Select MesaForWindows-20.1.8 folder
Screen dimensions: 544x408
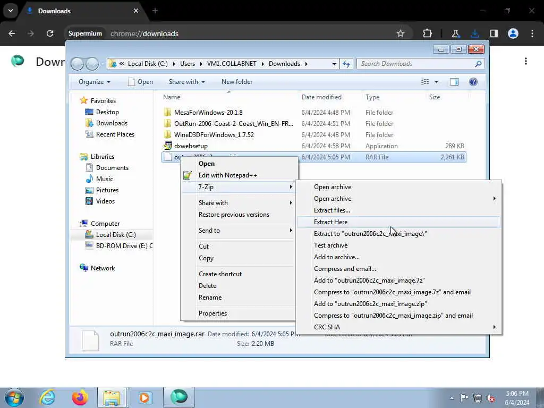pyautogui.click(x=208, y=113)
